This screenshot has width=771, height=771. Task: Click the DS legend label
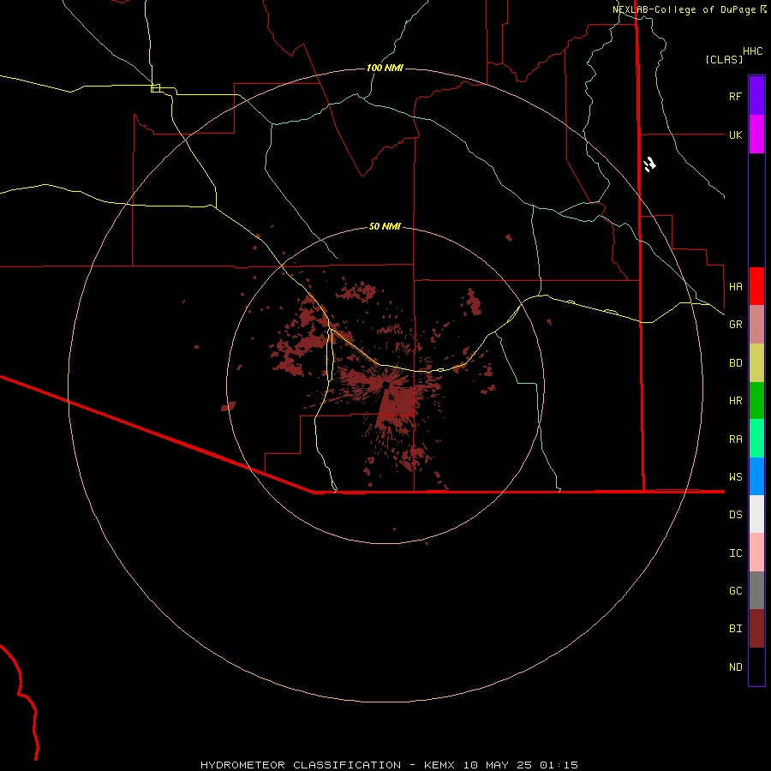735,514
